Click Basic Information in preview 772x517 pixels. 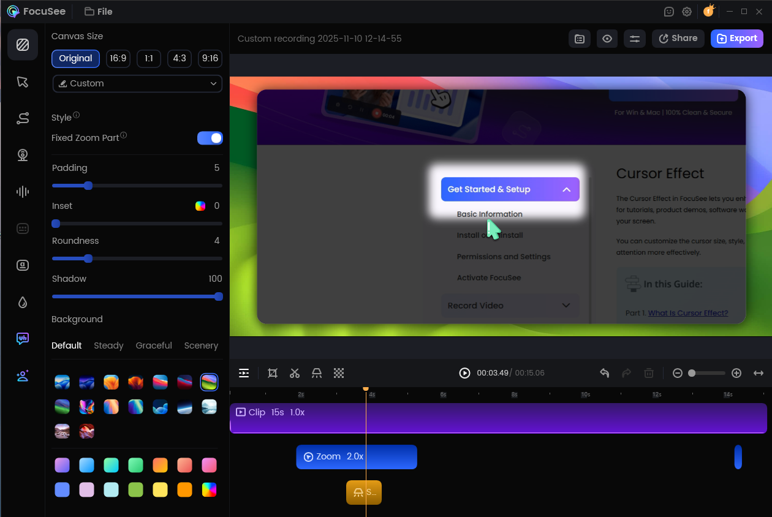pos(490,214)
